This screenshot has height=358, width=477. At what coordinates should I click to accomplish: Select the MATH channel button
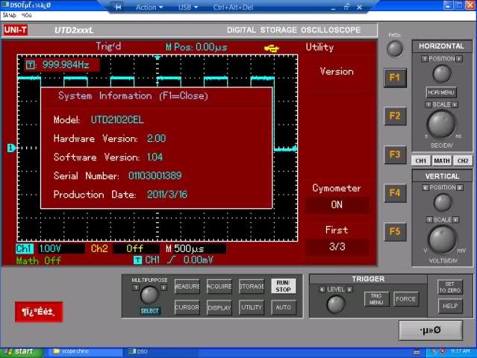pyautogui.click(x=442, y=161)
